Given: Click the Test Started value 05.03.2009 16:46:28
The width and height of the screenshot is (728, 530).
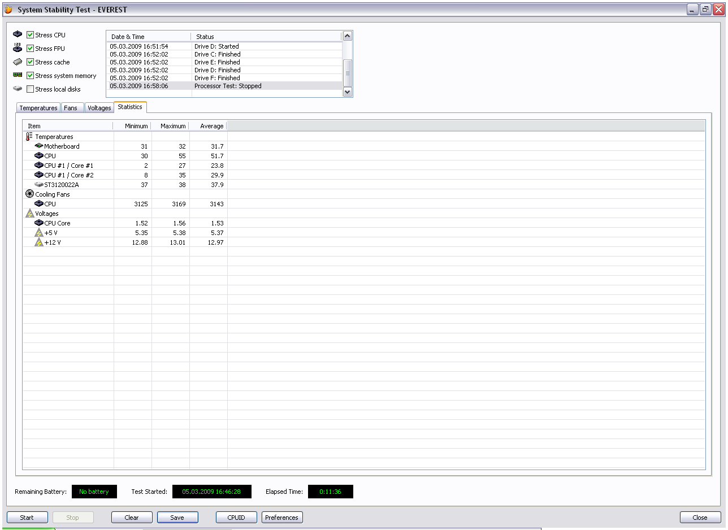Looking at the screenshot, I should tap(211, 492).
